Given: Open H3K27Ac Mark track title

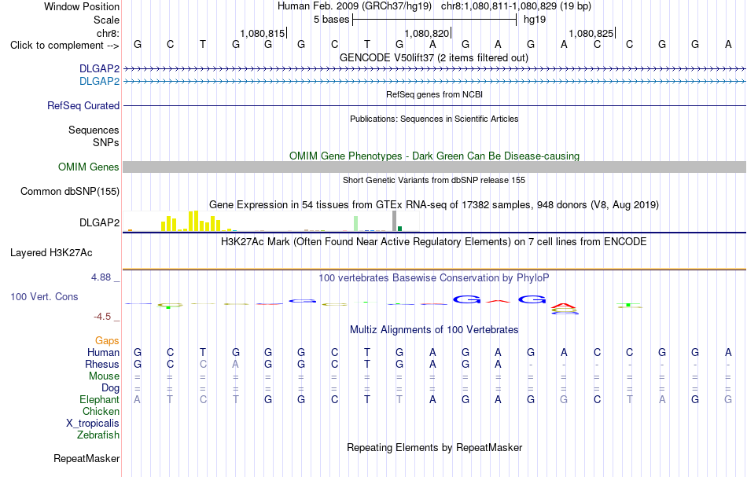Looking at the screenshot, I should pyautogui.click(x=434, y=242).
